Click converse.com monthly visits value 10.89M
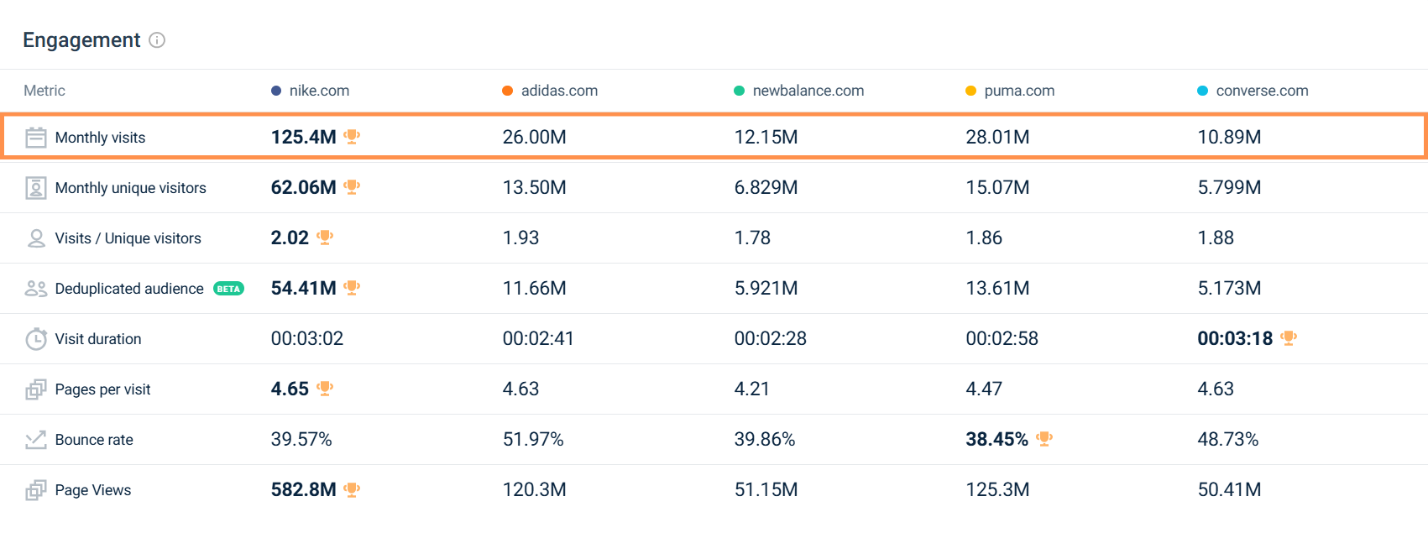This screenshot has width=1428, height=538. pyautogui.click(x=1229, y=137)
